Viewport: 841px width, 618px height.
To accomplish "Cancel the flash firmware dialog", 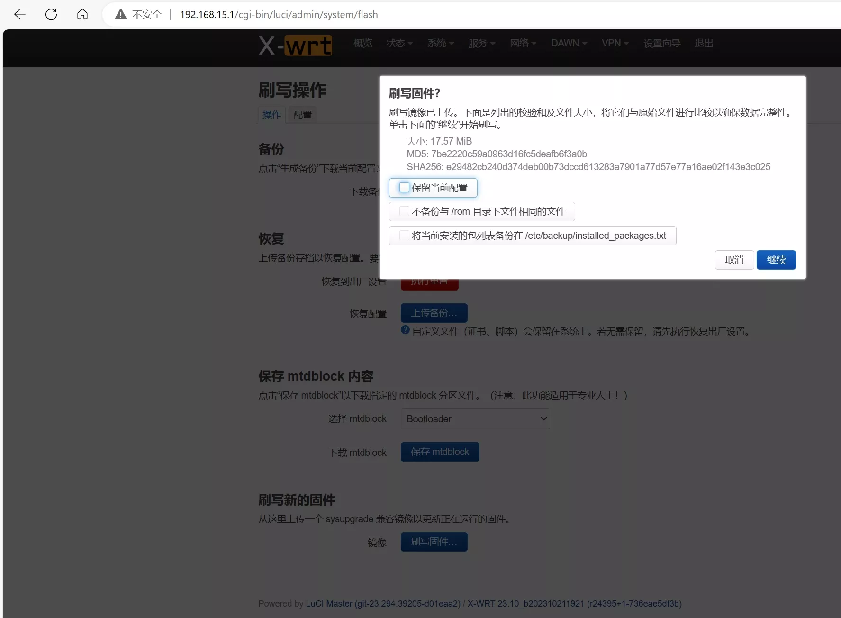I will [734, 260].
